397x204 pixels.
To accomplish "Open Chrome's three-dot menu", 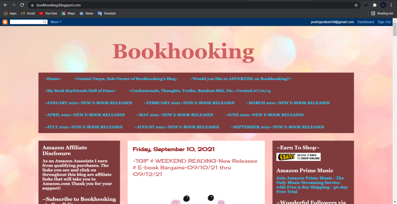I will [391, 5].
